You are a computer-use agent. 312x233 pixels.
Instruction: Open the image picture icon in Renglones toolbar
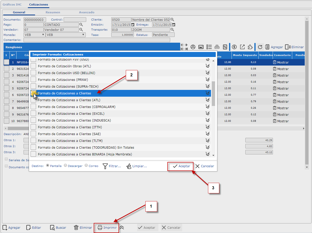coord(201,47)
